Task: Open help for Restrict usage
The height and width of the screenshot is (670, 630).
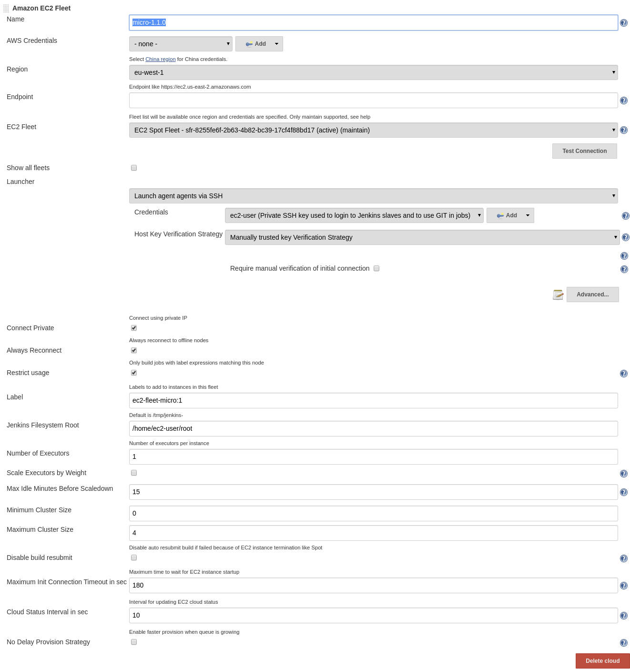Action: click(x=624, y=374)
